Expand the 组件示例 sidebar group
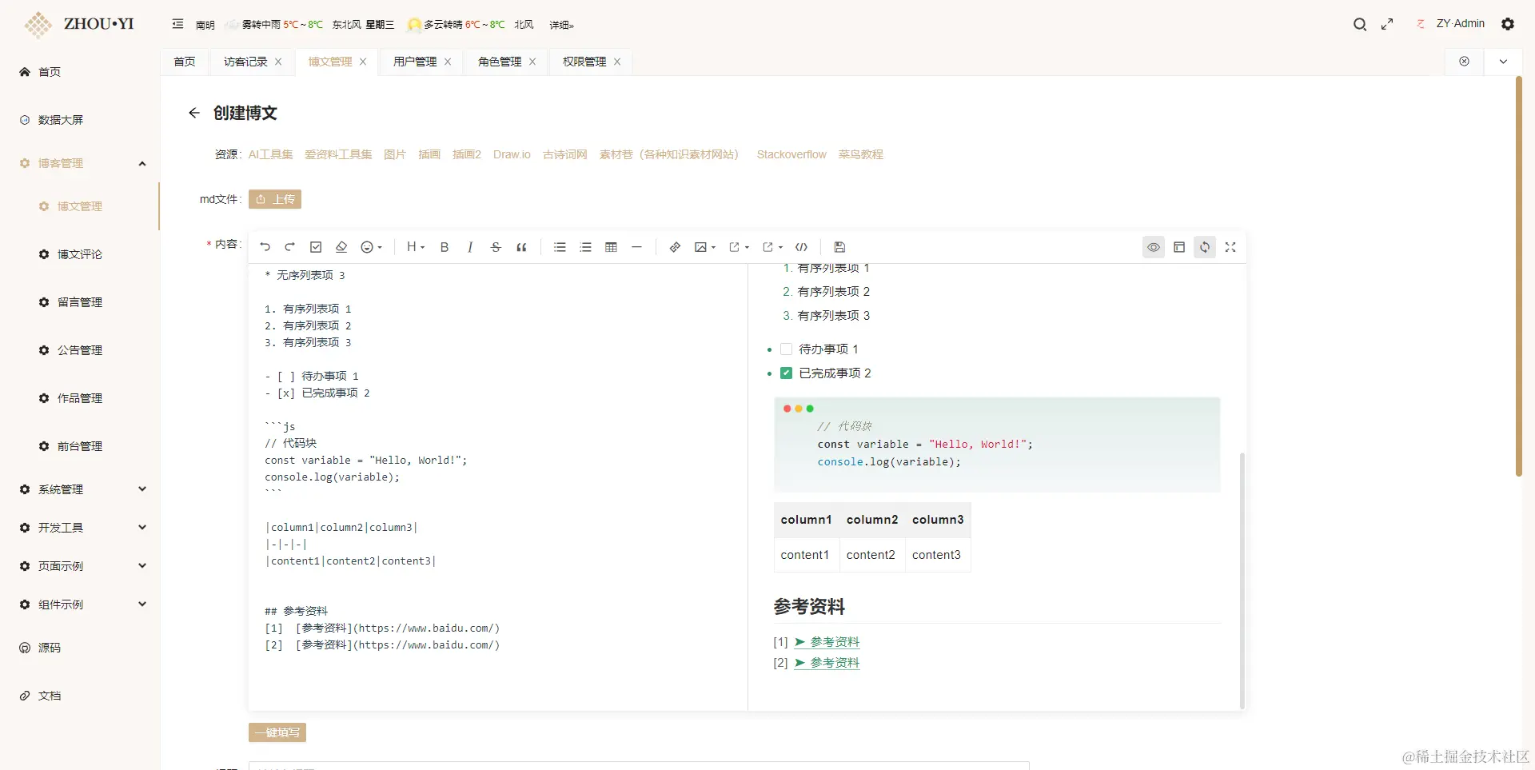1535x770 pixels. click(x=80, y=604)
